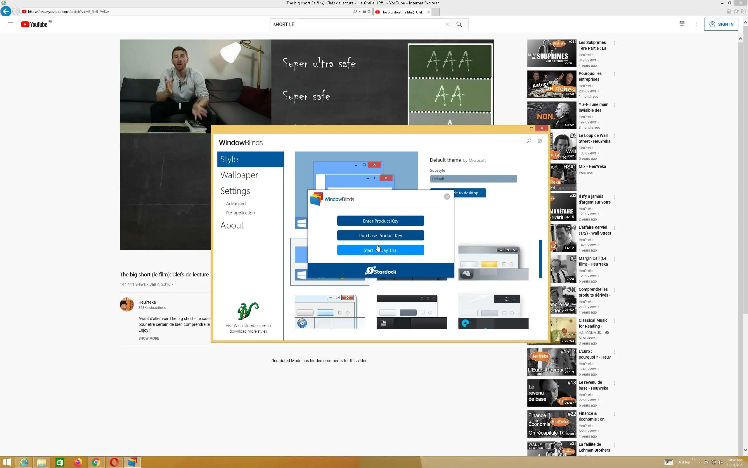Launch Firefox from the taskbar
This screenshot has width=748, height=468.
coord(78,462)
